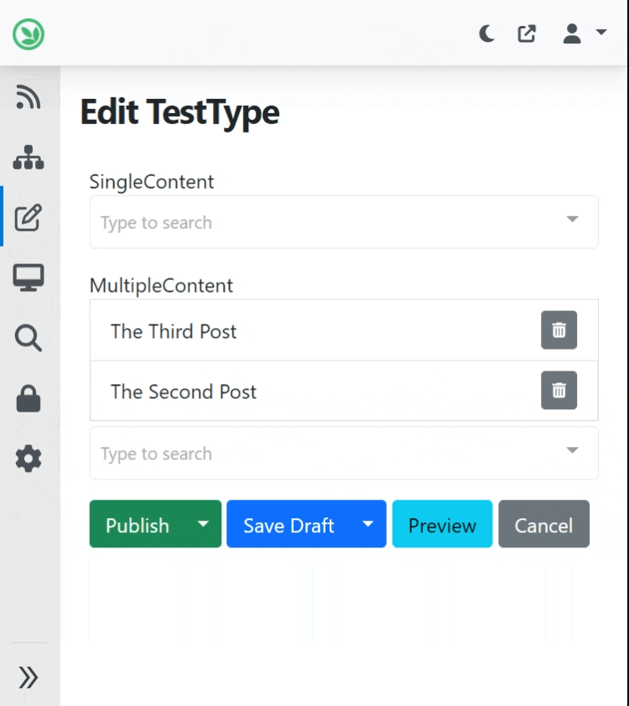Collapse the sidebar with the double chevron
The image size is (629, 706).
click(x=28, y=677)
